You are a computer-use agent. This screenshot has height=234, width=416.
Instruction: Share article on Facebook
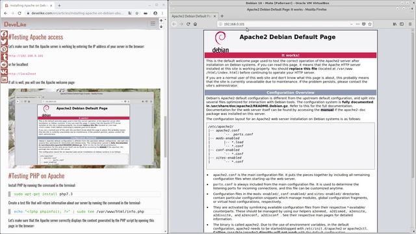[x=4, y=34]
